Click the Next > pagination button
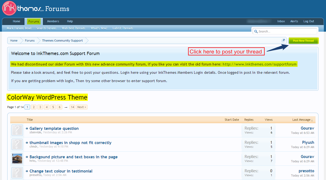Image resolution: width=326 pixels, height=180 pixels. (82, 107)
